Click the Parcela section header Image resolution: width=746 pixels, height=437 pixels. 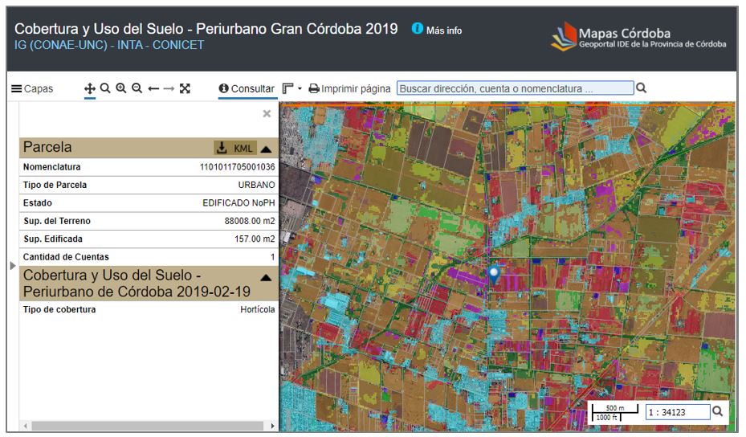pos(149,148)
